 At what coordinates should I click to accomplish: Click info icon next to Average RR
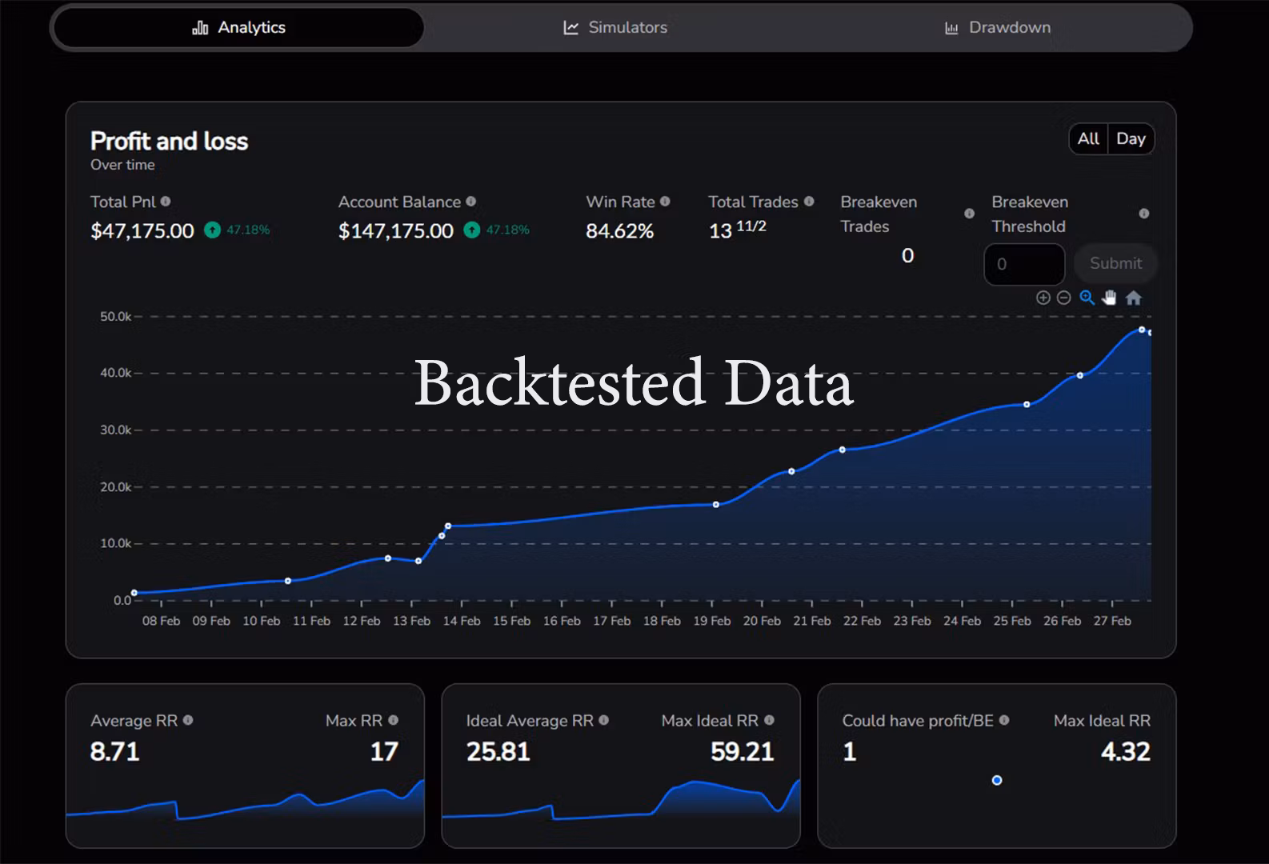tap(188, 720)
